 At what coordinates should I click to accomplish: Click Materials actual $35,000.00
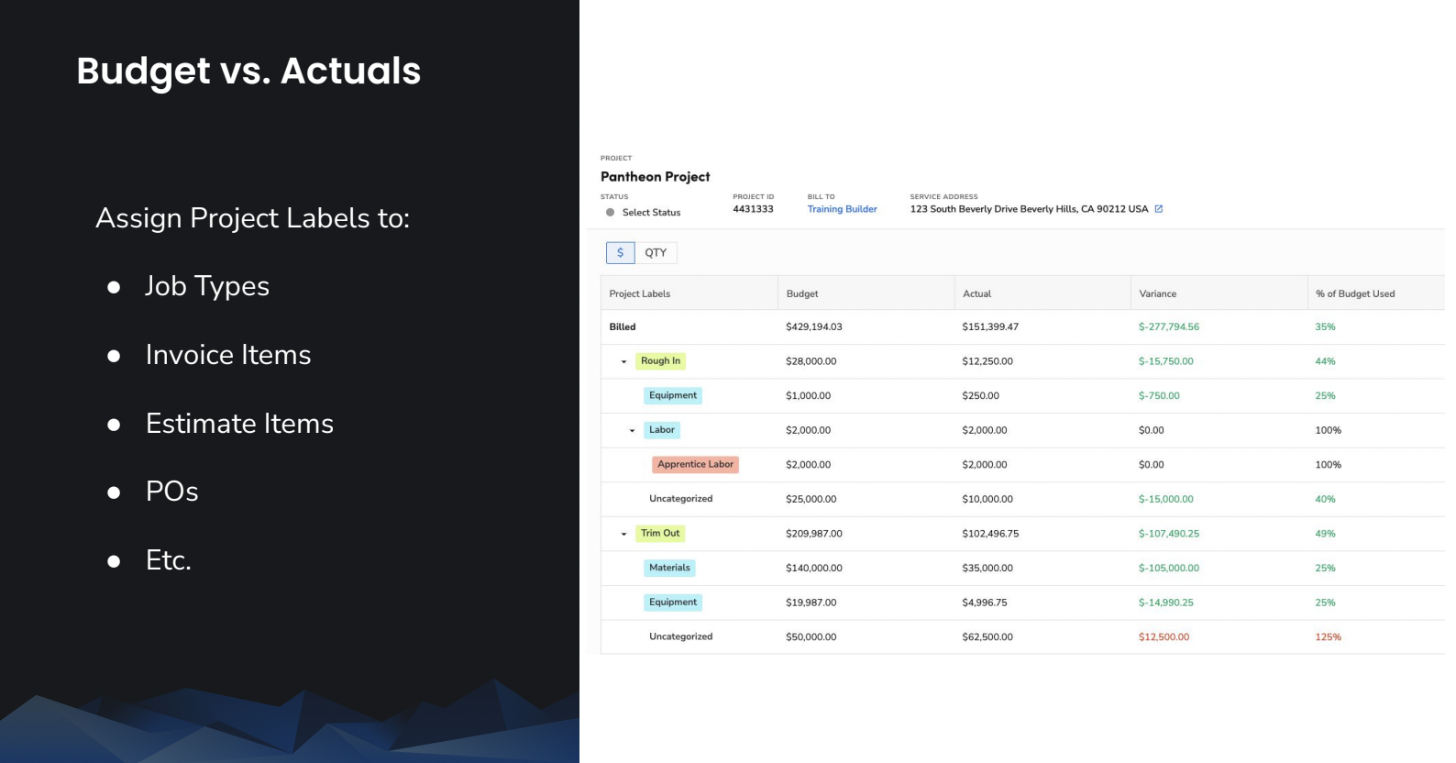point(987,569)
